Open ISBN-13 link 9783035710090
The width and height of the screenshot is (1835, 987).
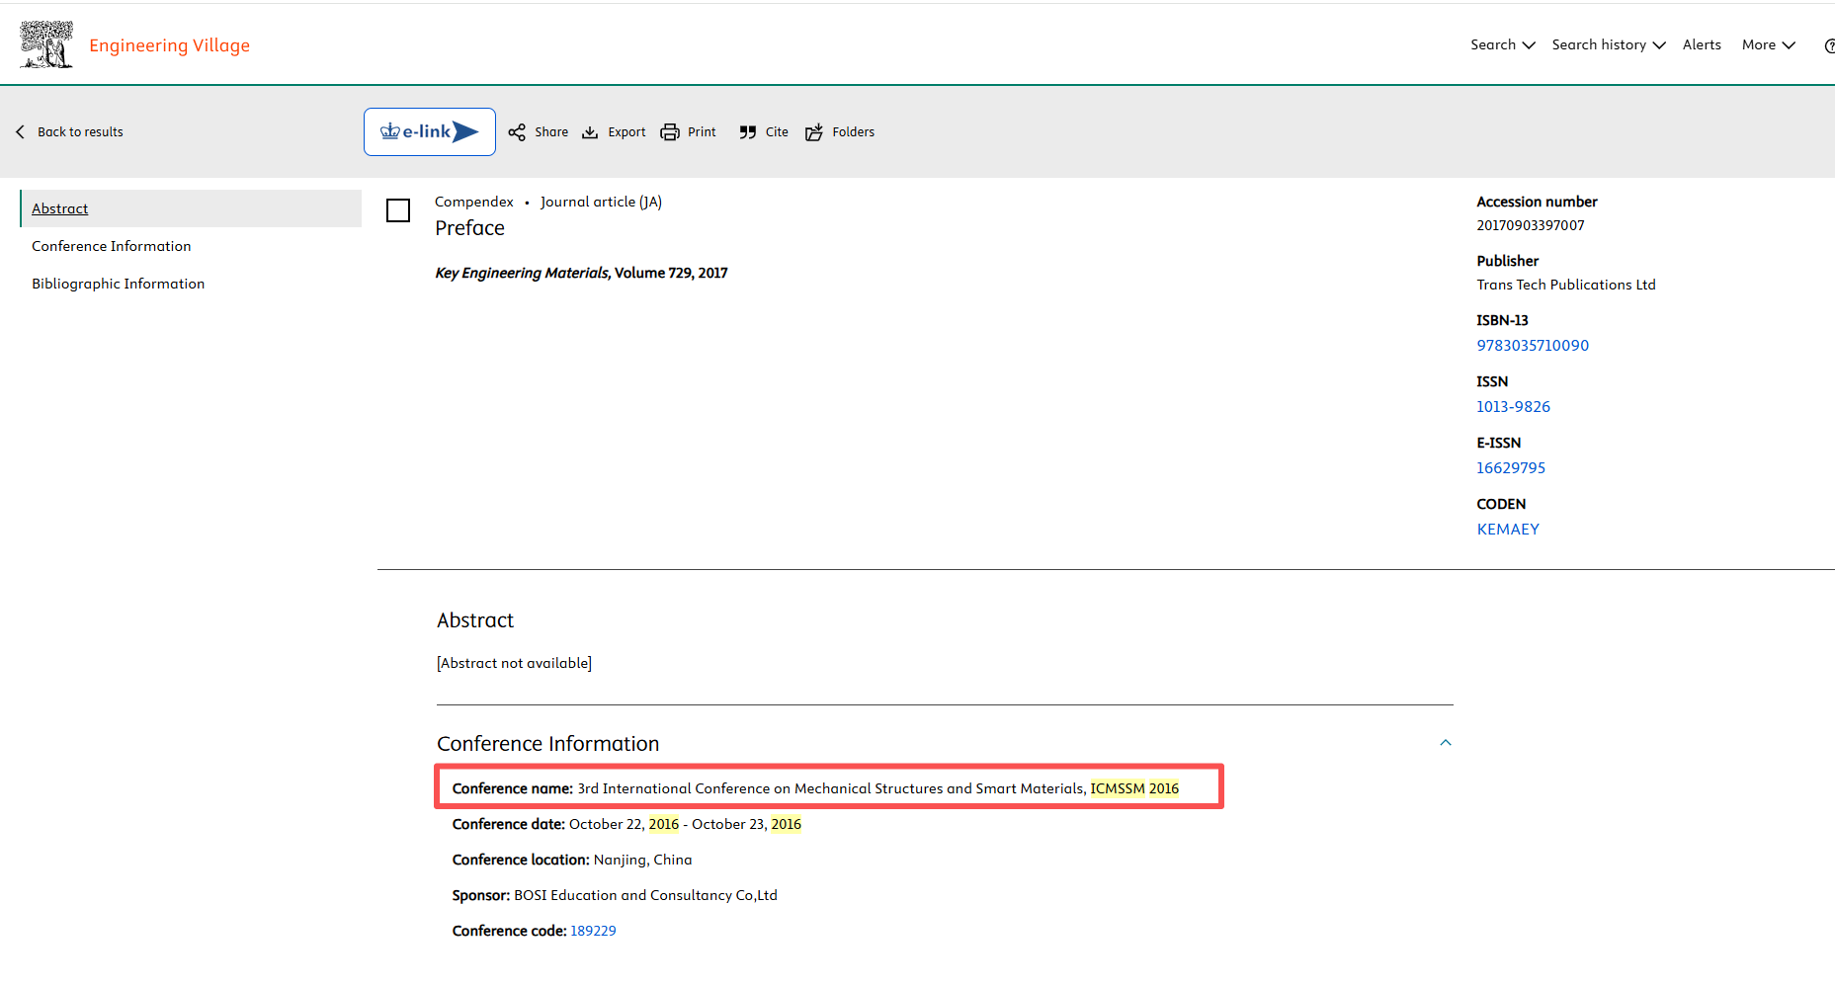coord(1533,346)
